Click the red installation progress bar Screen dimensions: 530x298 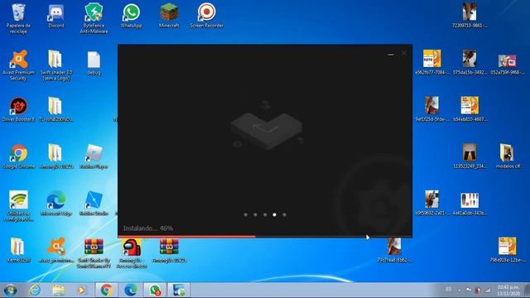[x=186, y=237]
